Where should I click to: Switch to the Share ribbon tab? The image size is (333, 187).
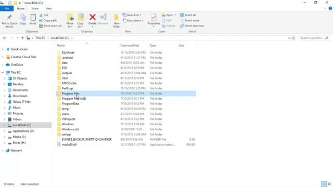[x=35, y=8]
